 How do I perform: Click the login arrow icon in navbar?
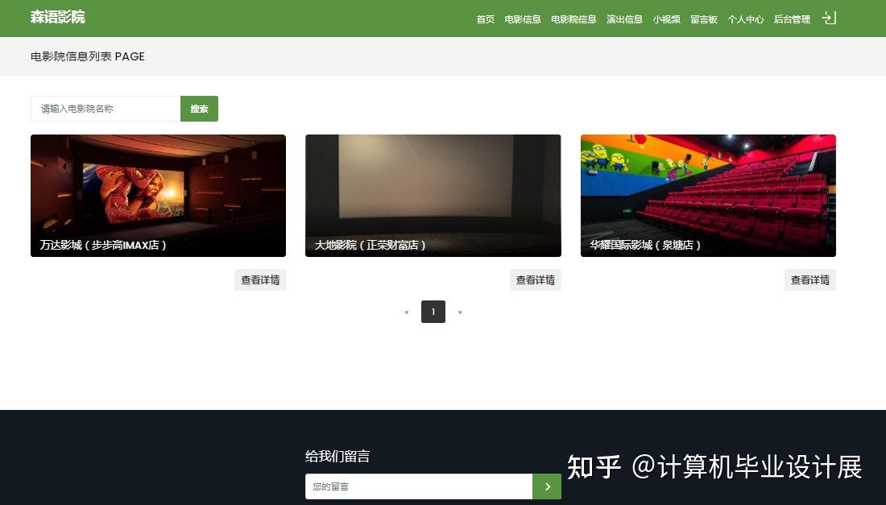[828, 18]
